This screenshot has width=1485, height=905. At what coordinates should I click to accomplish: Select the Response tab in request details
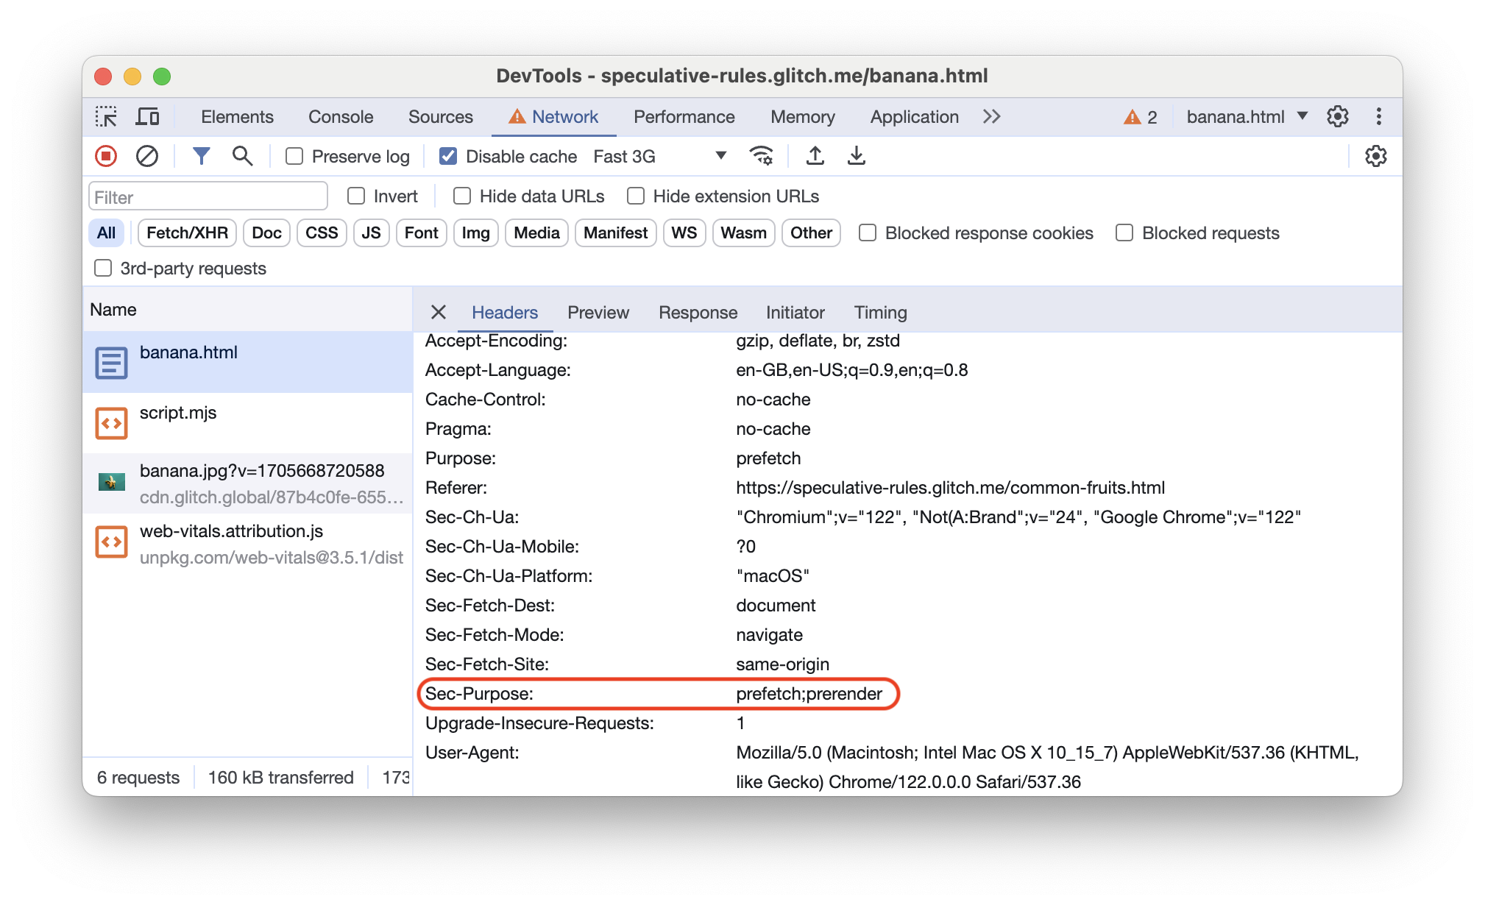[x=697, y=312]
